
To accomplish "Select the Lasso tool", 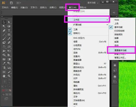I will point(9,26).
